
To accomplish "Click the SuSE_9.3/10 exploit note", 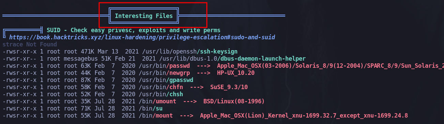I will [229, 87].
